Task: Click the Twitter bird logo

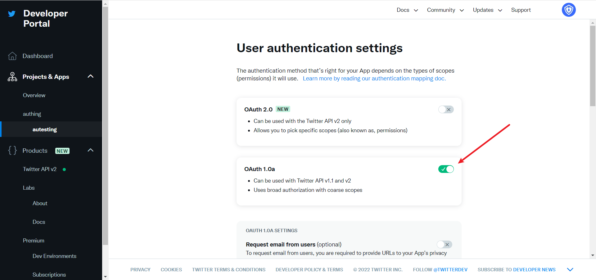Action: [x=12, y=14]
